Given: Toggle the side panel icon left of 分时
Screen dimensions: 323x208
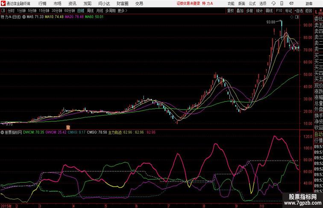Looking at the screenshot, I should tap(3, 10).
